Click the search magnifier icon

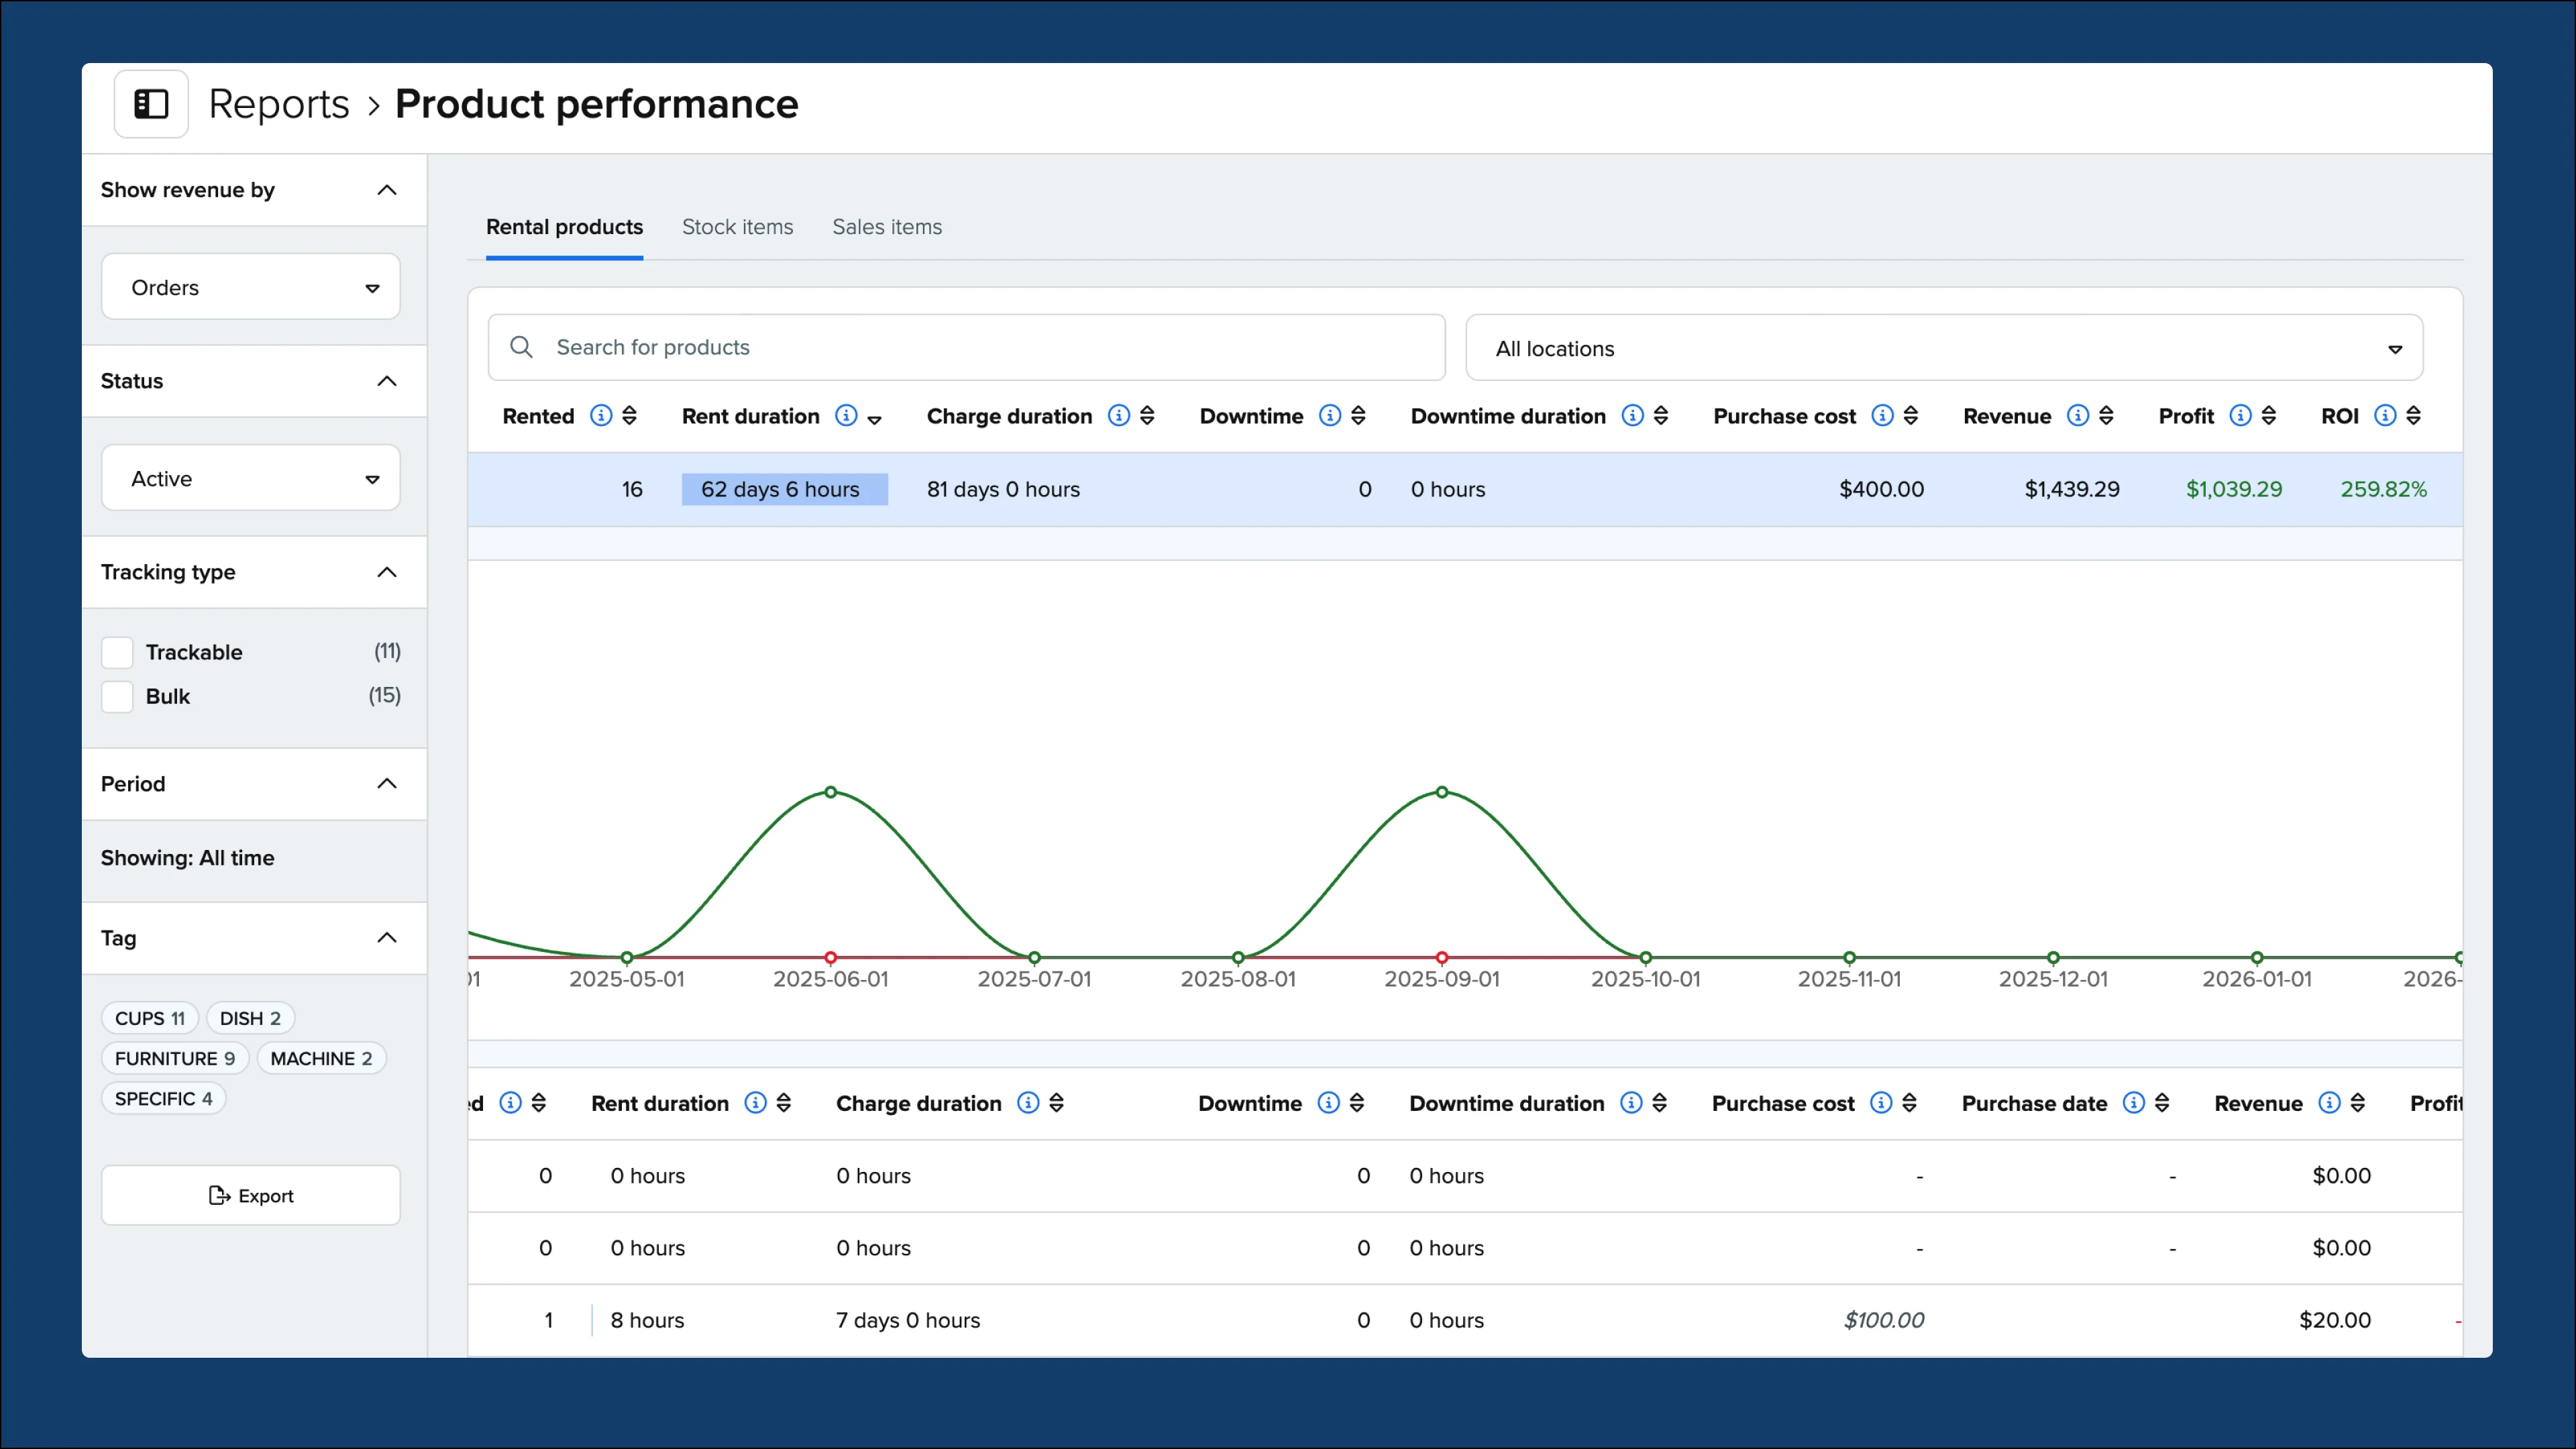(x=521, y=347)
